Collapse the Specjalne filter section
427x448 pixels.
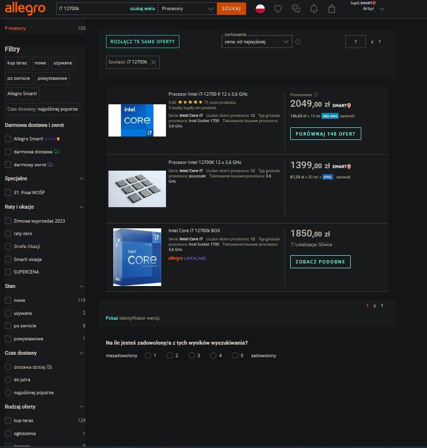coord(81,178)
